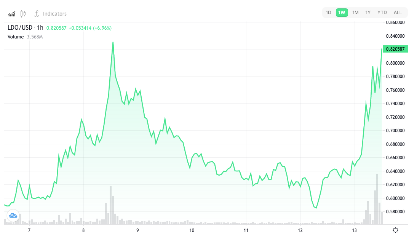The width and height of the screenshot is (417, 243).
Task: Click the Volume indicator label
Action: tap(16, 37)
